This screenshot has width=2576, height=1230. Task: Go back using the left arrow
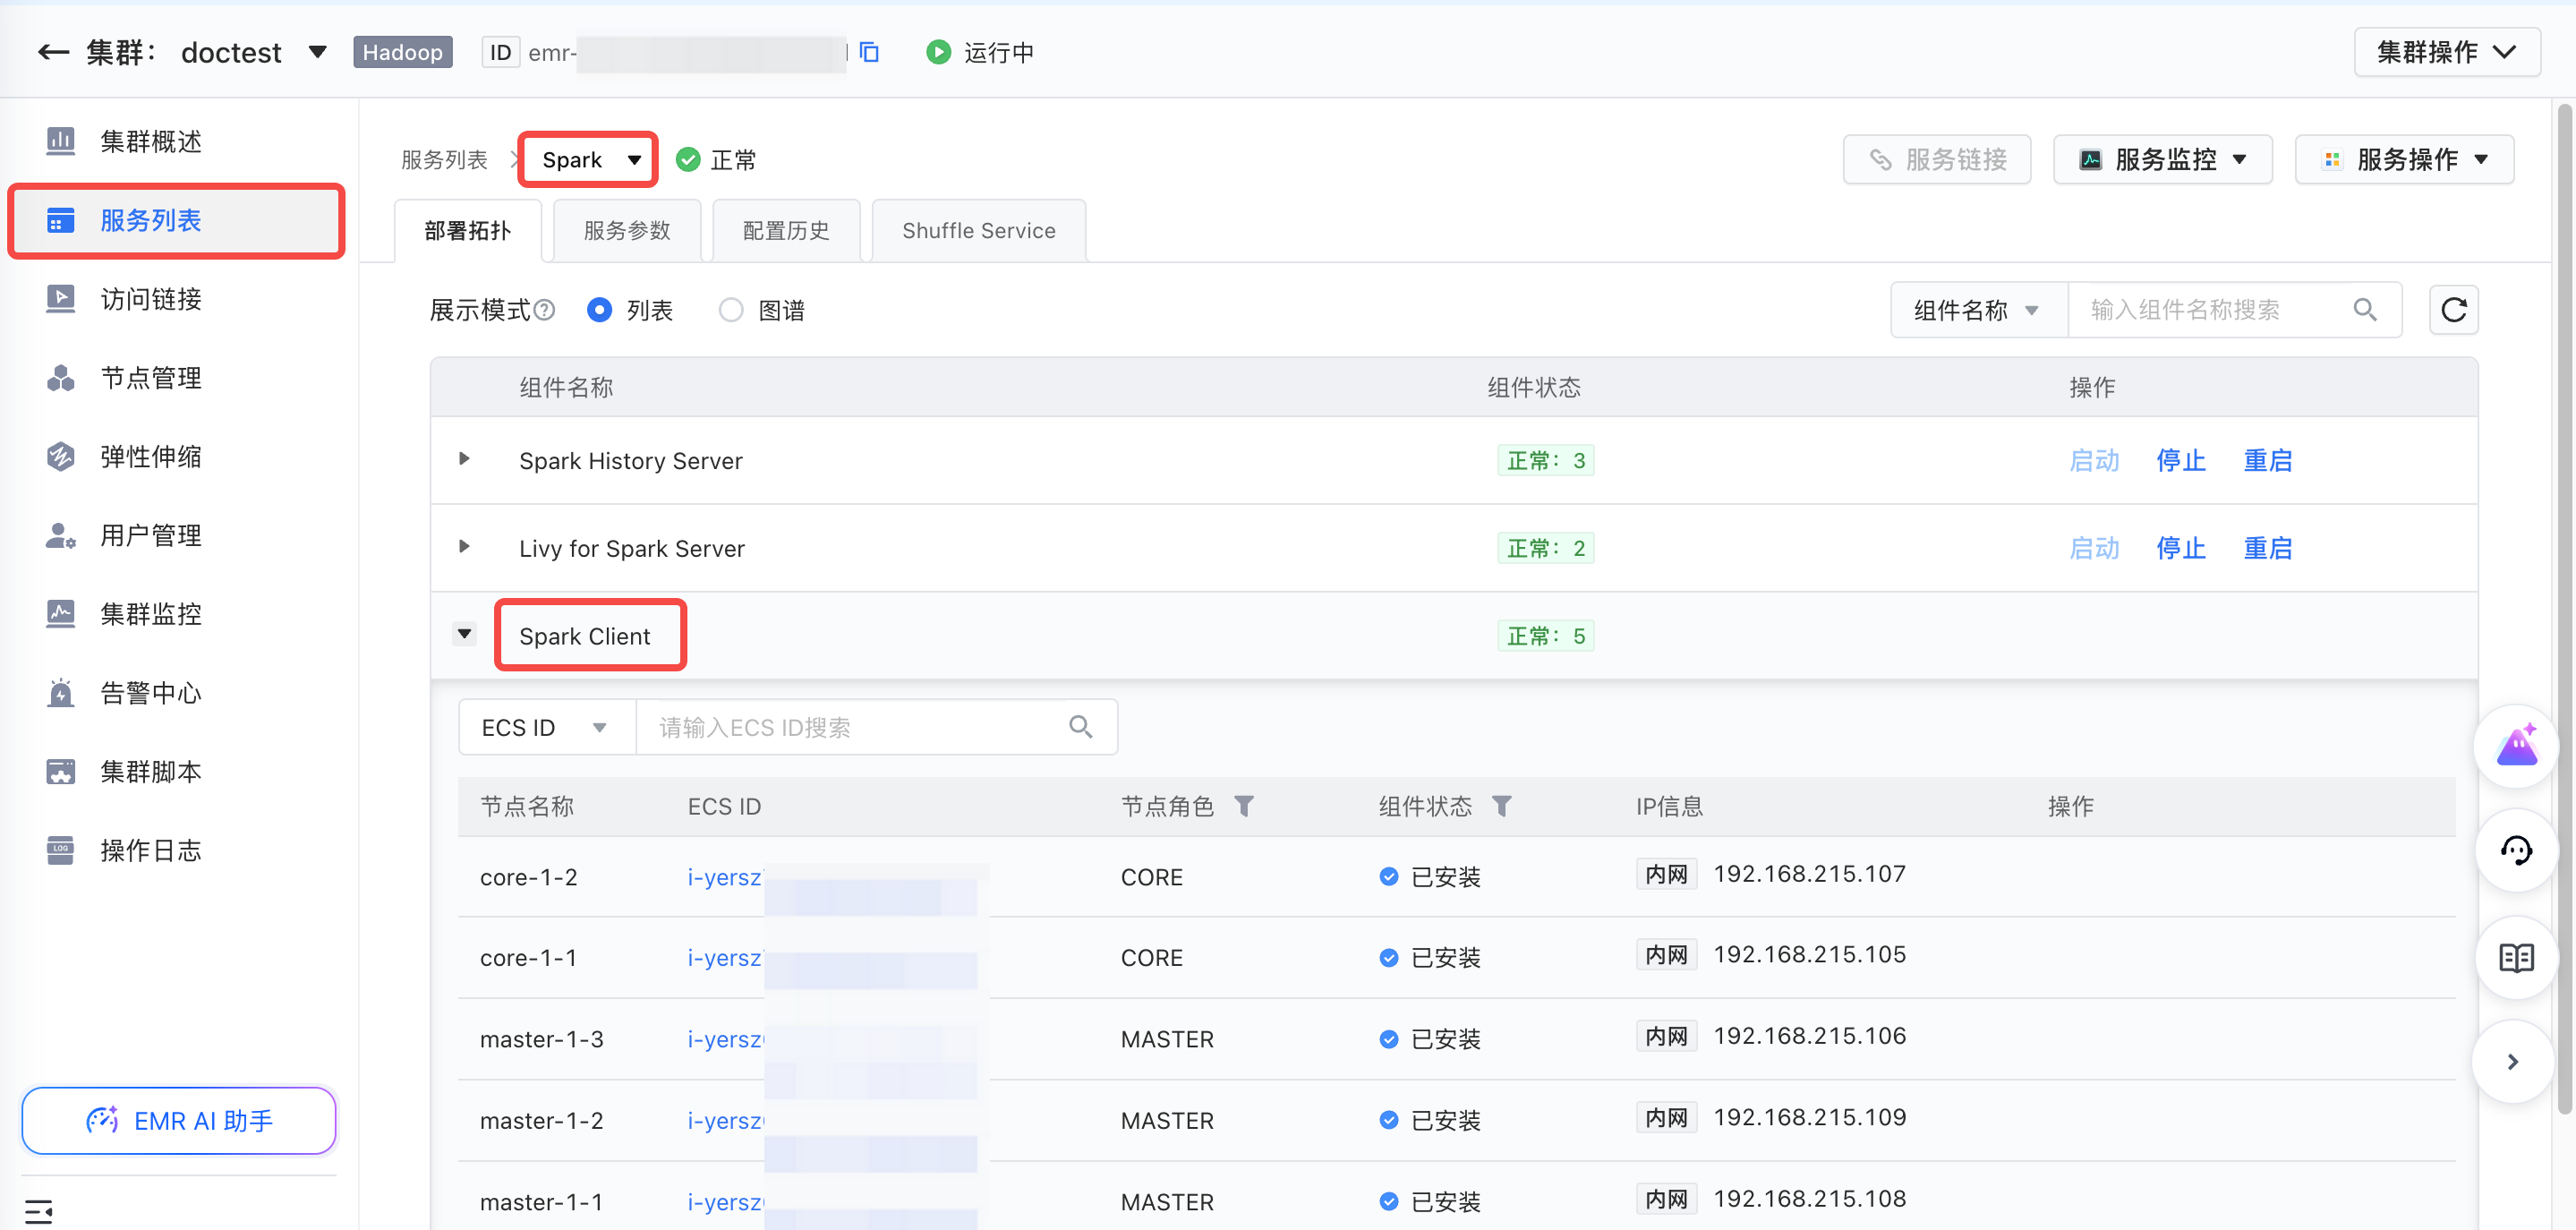tap(53, 52)
